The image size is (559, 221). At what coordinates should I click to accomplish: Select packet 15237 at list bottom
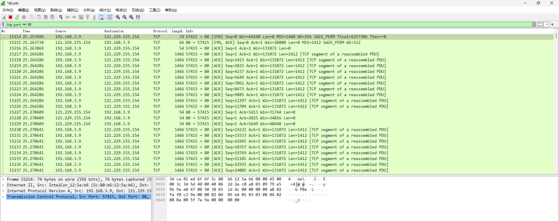[277, 170]
